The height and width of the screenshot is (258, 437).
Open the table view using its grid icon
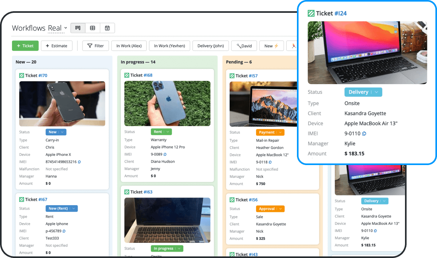click(x=92, y=28)
